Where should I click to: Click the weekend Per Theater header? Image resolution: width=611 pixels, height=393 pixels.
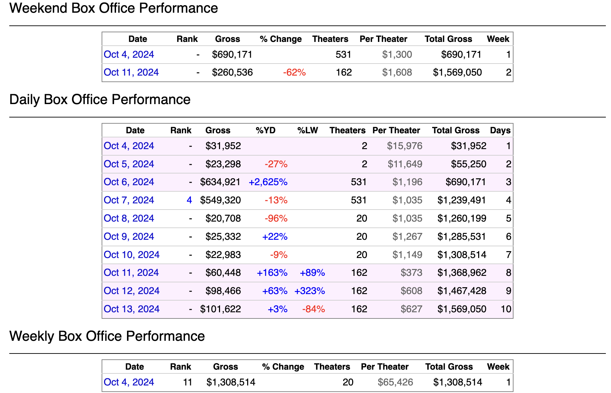[383, 39]
